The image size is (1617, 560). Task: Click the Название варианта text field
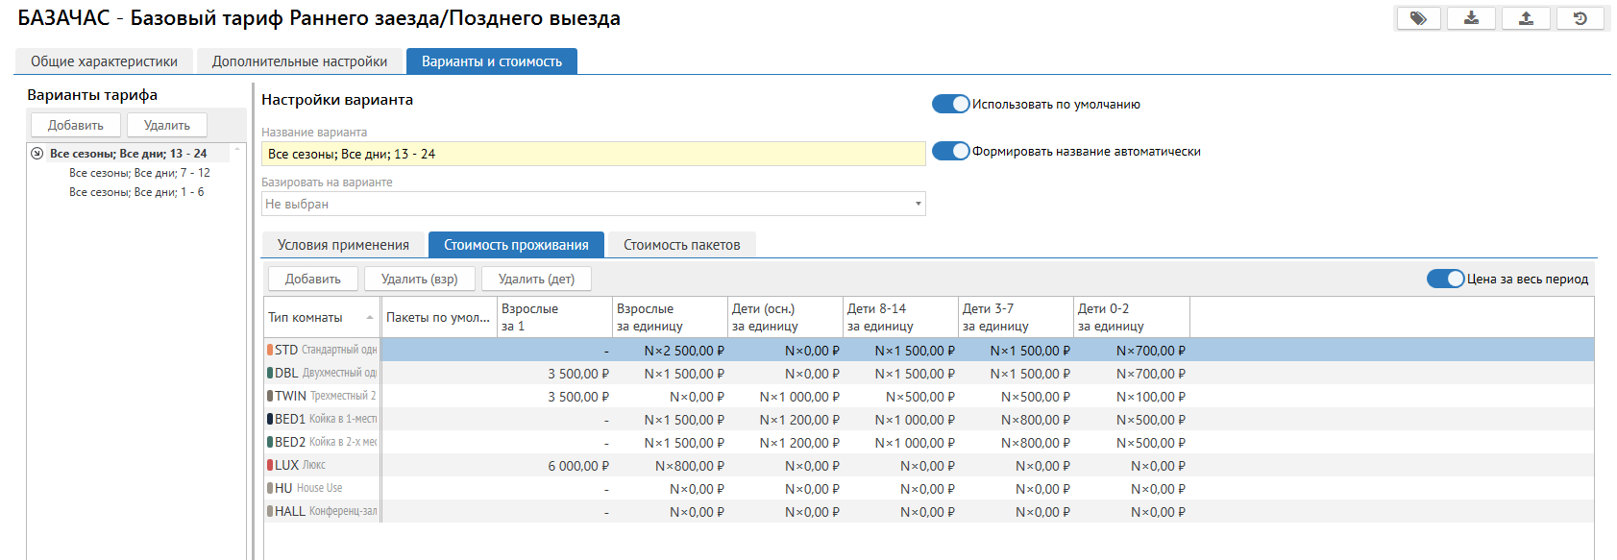click(x=593, y=154)
